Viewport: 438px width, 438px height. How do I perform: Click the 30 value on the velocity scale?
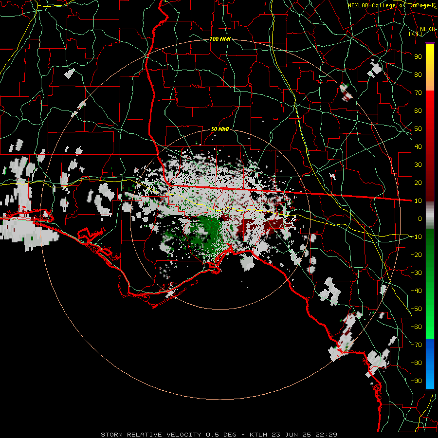[x=418, y=165]
